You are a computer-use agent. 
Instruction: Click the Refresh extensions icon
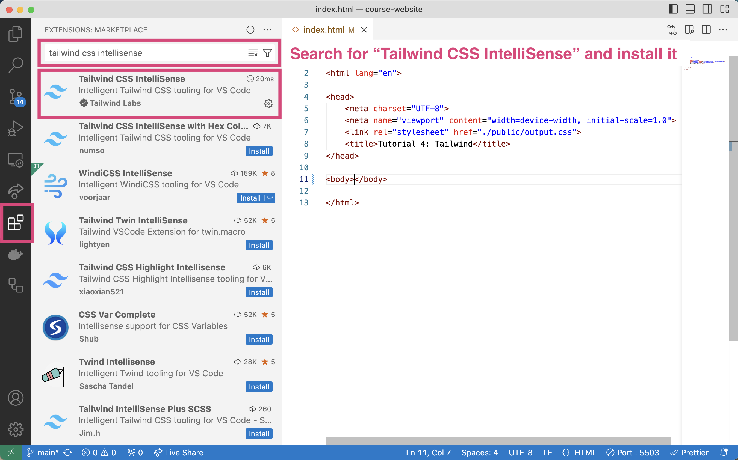[250, 30]
